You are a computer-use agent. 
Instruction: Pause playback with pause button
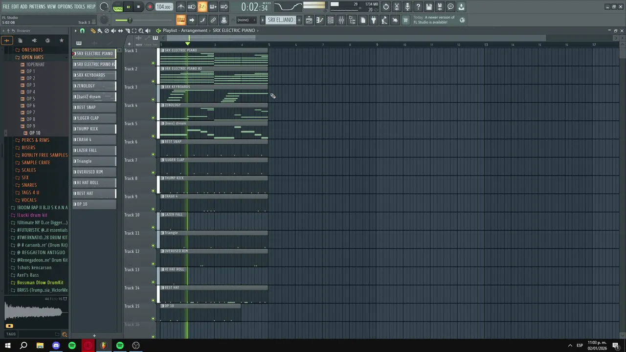point(128,7)
